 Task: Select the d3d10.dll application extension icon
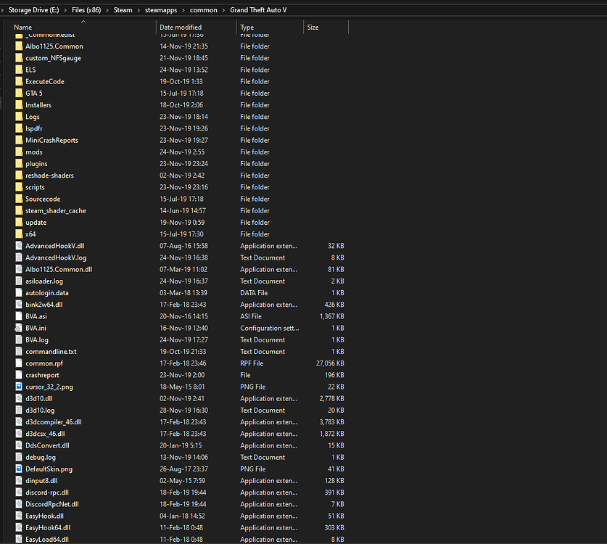tap(18, 398)
